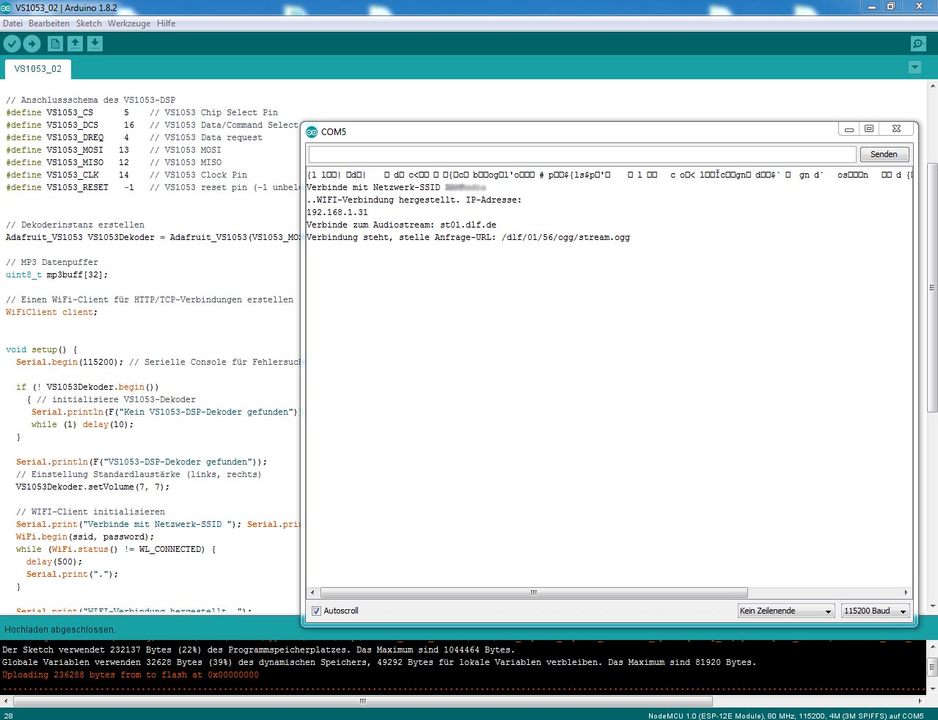The width and height of the screenshot is (938, 720).
Task: Create a new sketch with New icon
Action: [x=55, y=44]
